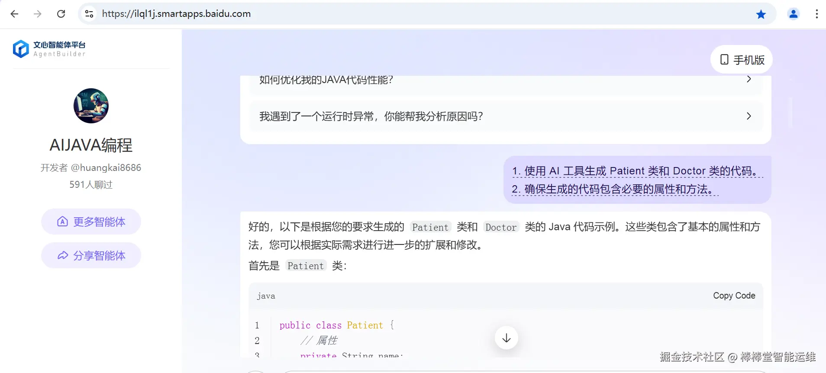Image resolution: width=826 pixels, height=373 pixels.
Task: Switch to 手机版 mobile view
Action: (742, 60)
